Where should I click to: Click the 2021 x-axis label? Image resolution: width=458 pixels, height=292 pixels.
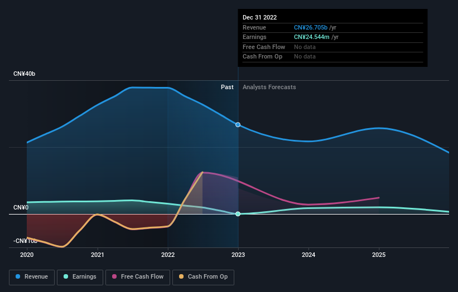97,255
